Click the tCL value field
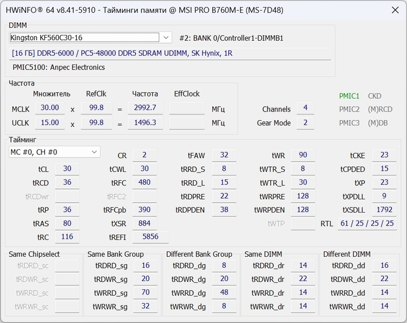 (x=67, y=169)
